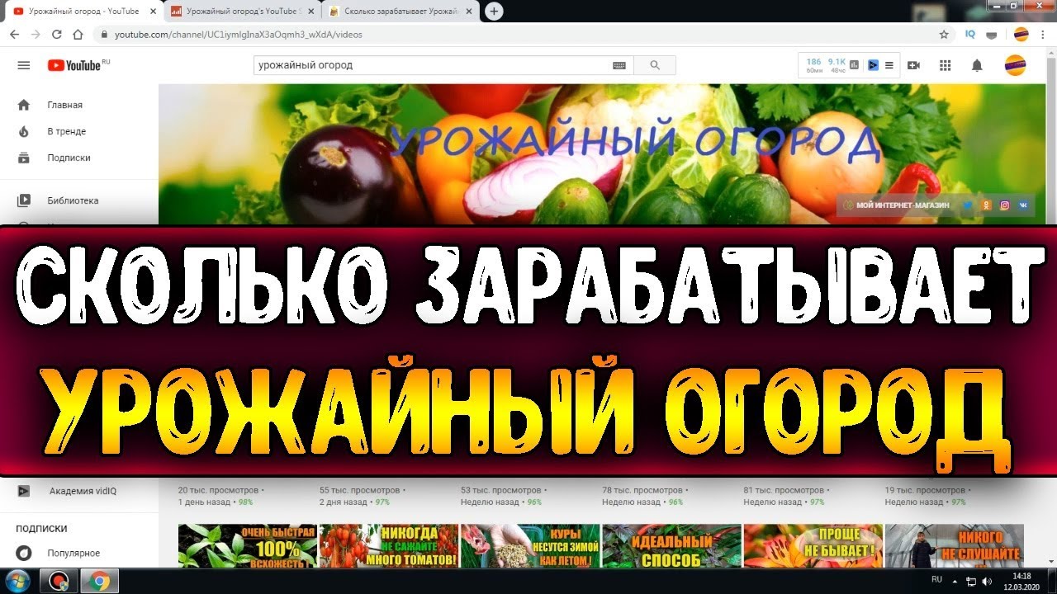Screen dimensions: 1057x594
Task: Click the screen recorder taskbar icon
Action: coord(59,581)
